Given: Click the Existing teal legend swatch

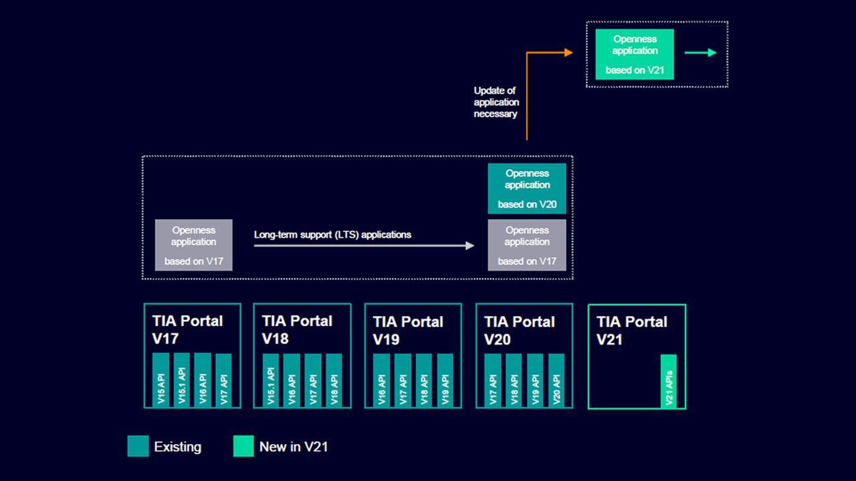Looking at the screenshot, I should (x=138, y=446).
